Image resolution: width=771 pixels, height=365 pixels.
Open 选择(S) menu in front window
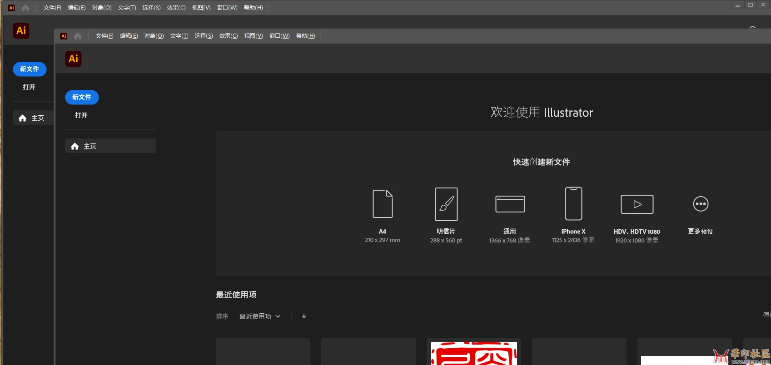pyautogui.click(x=204, y=36)
